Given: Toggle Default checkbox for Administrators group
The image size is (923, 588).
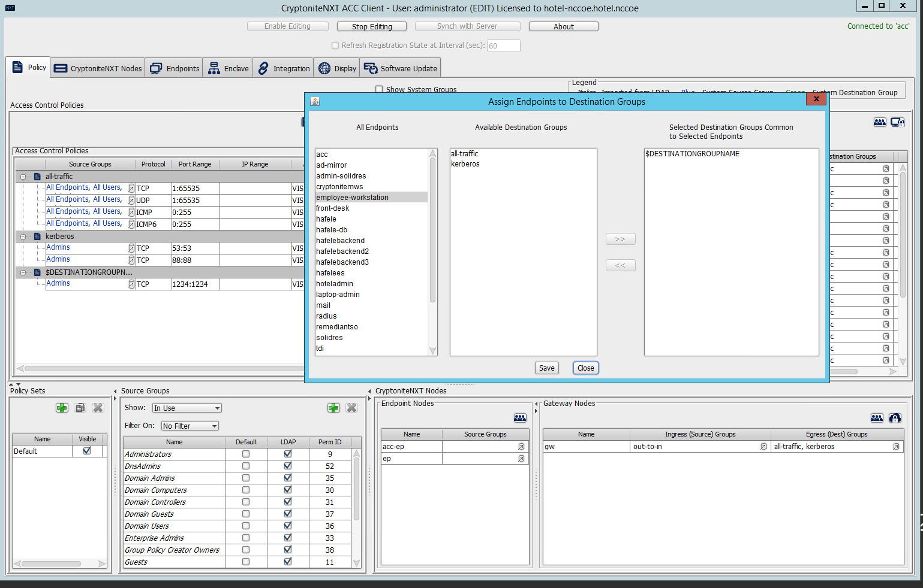Looking at the screenshot, I should [246, 454].
